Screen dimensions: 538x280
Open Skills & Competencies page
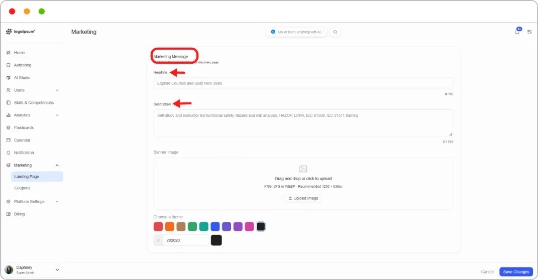(x=33, y=103)
